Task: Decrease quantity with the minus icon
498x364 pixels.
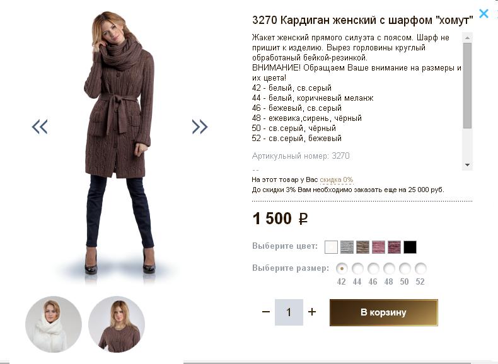Action: pos(266,312)
